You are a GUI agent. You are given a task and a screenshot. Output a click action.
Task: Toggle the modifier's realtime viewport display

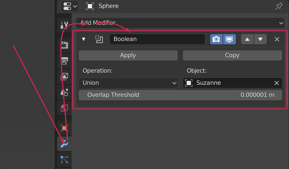coord(229,39)
